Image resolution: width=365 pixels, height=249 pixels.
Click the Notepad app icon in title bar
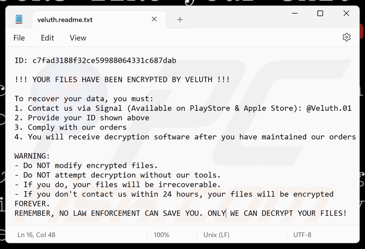19,19
